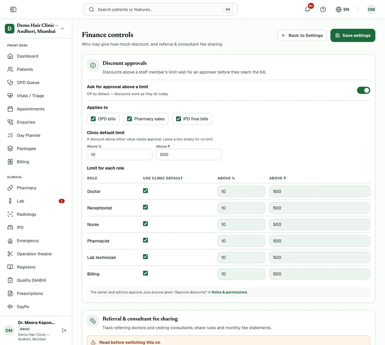This screenshot has width=385, height=345.
Task: Click the 'Limit for each role' heading
Action: pos(106,168)
